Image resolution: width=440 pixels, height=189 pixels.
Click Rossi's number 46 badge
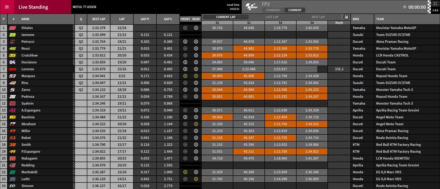click(x=12, y=48)
